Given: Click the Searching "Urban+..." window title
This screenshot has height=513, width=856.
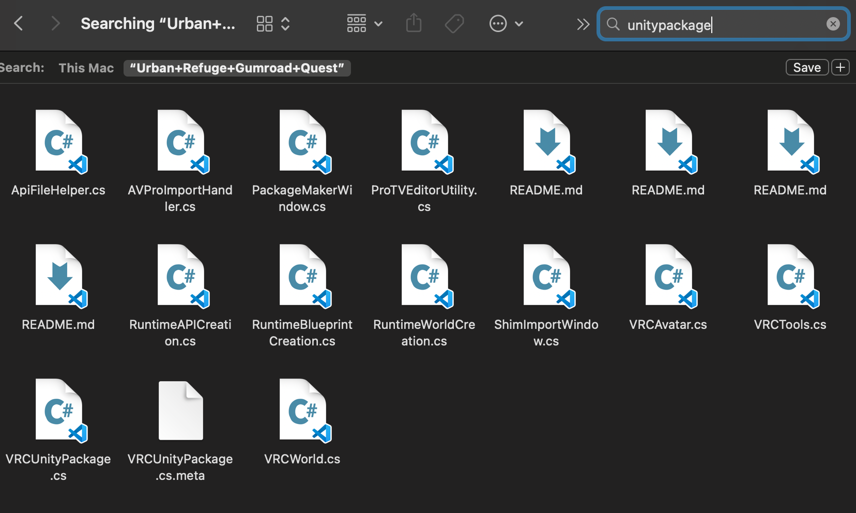Looking at the screenshot, I should 158,24.
